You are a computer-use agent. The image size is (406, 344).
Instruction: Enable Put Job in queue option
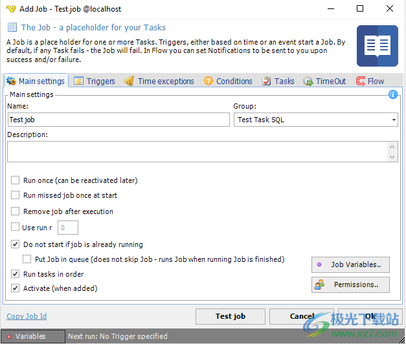[27, 259]
